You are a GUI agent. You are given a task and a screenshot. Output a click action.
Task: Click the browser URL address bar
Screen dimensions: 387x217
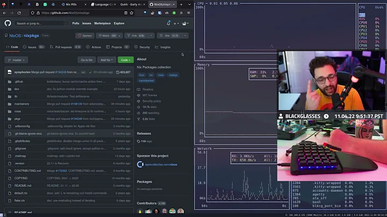[79, 13]
